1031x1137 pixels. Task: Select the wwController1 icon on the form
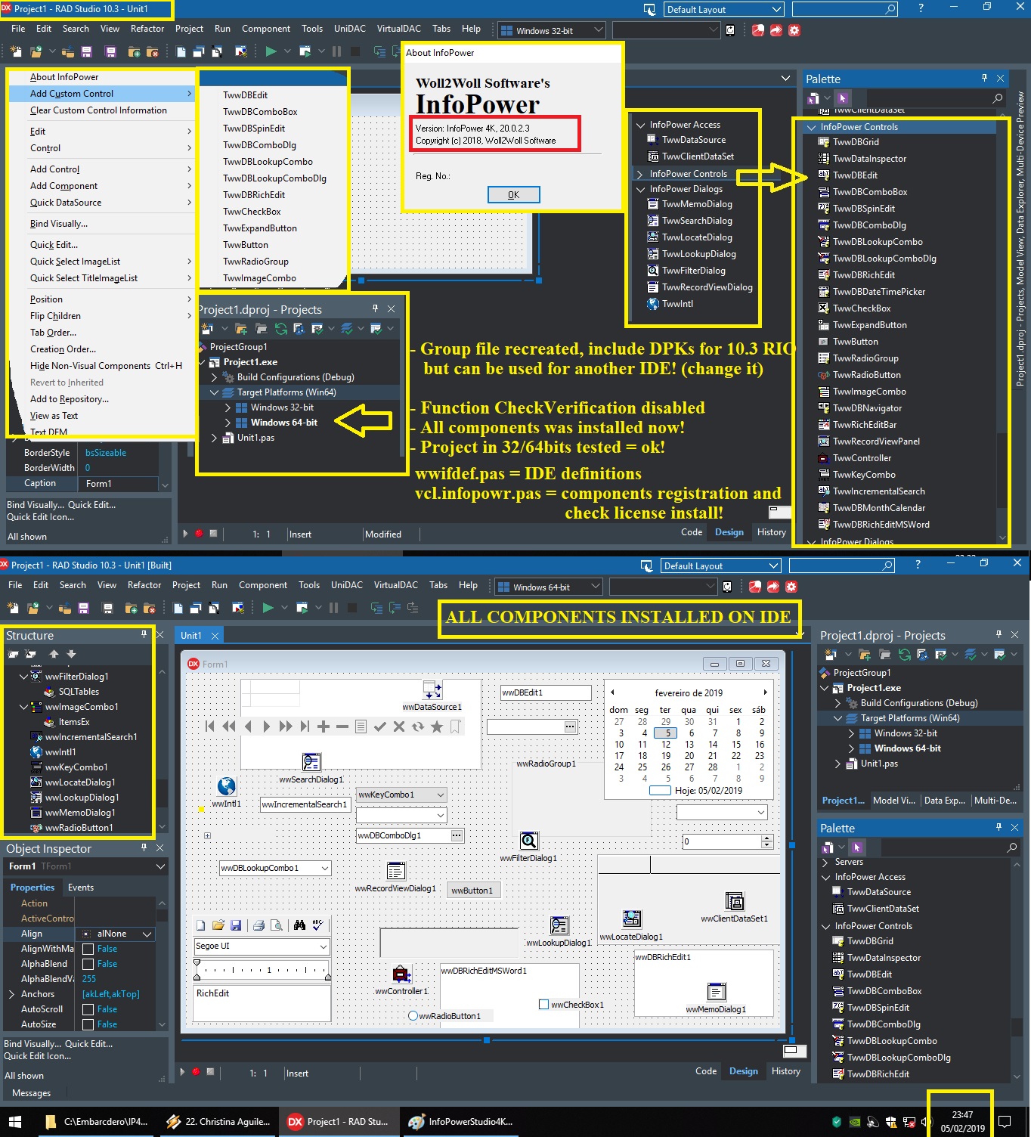pos(401,974)
